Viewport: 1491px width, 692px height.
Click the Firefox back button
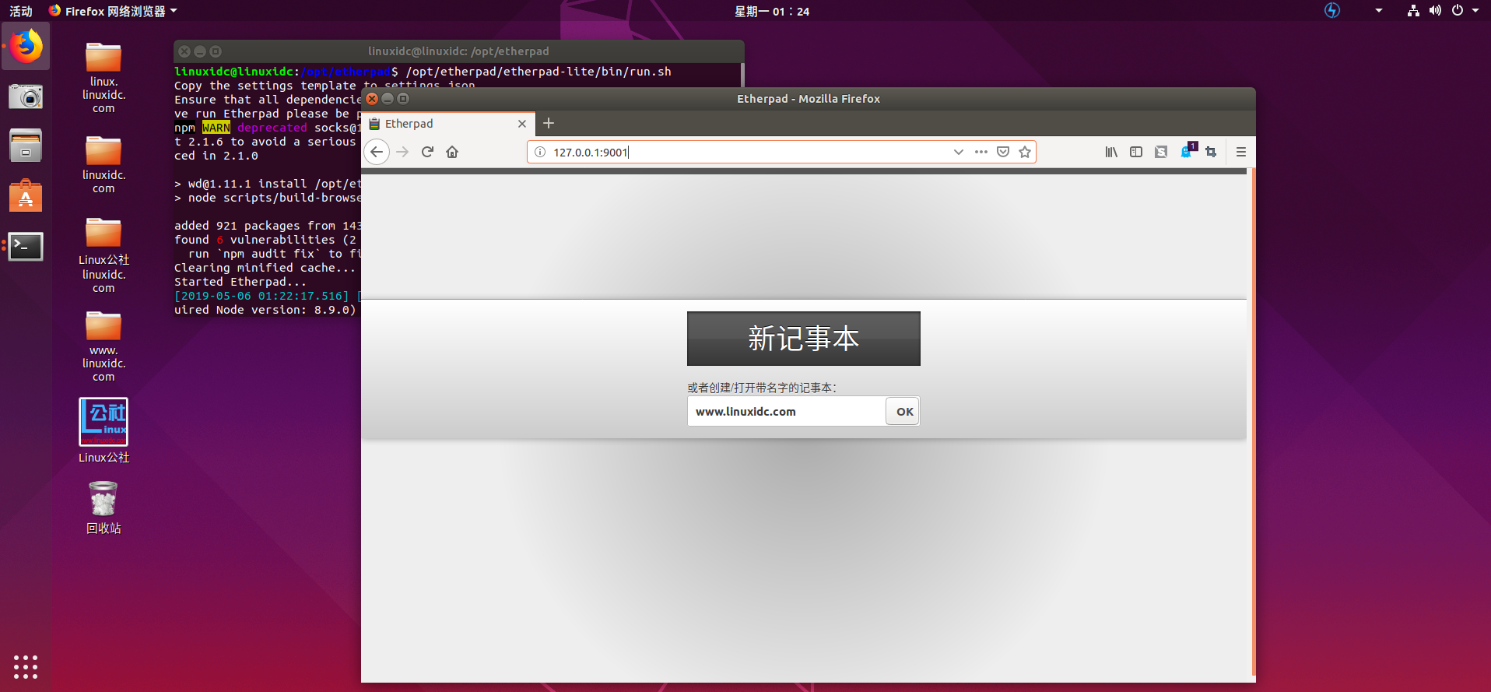point(377,152)
